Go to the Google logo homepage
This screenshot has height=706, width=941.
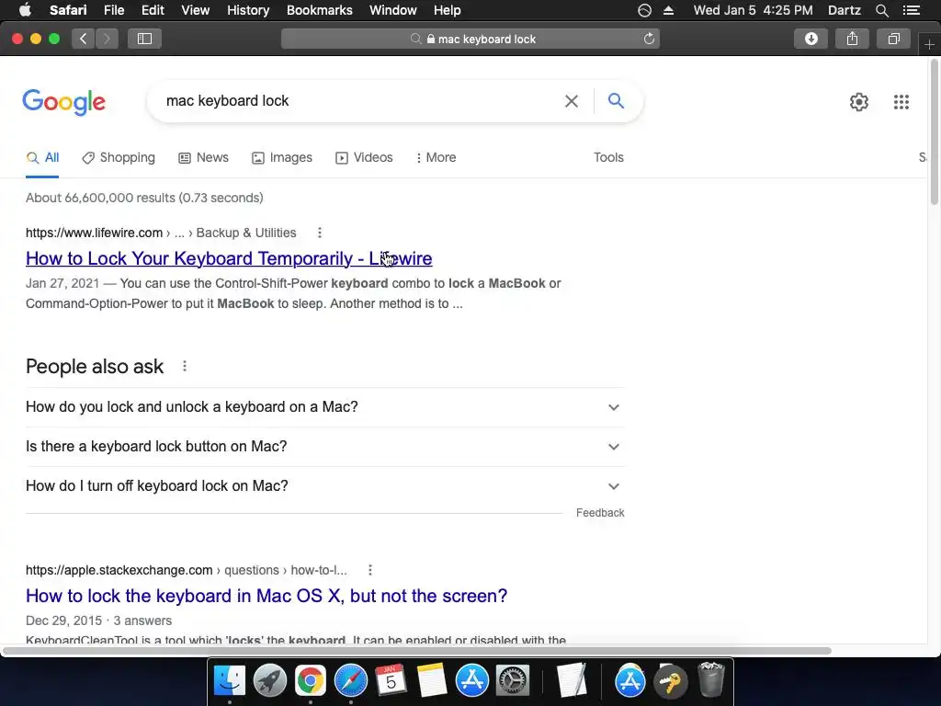[x=63, y=102]
